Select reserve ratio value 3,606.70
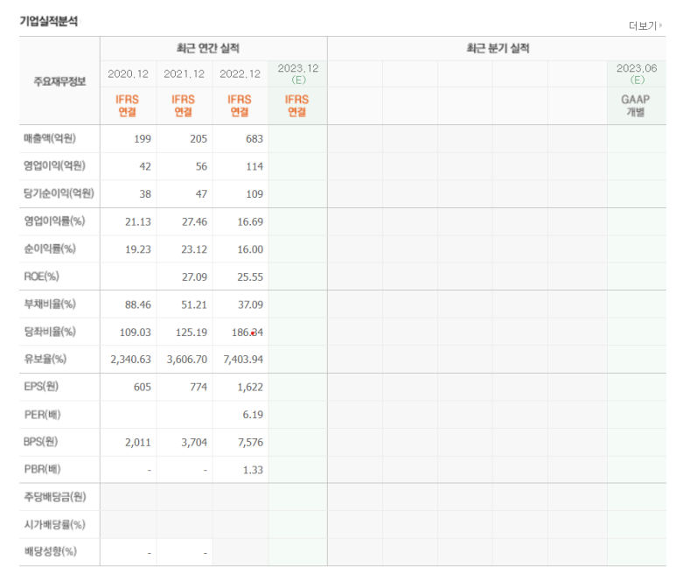The image size is (676, 567). click(x=187, y=360)
